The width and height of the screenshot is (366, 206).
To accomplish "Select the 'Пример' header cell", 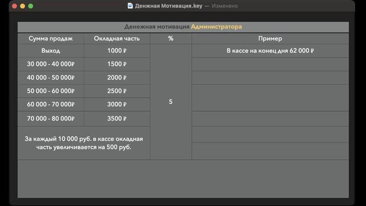I will [x=270, y=38].
